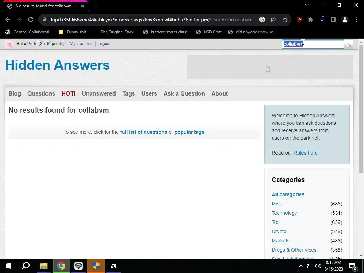Click Ask a Question
Screen dimensions: 364x273
tap(184, 93)
